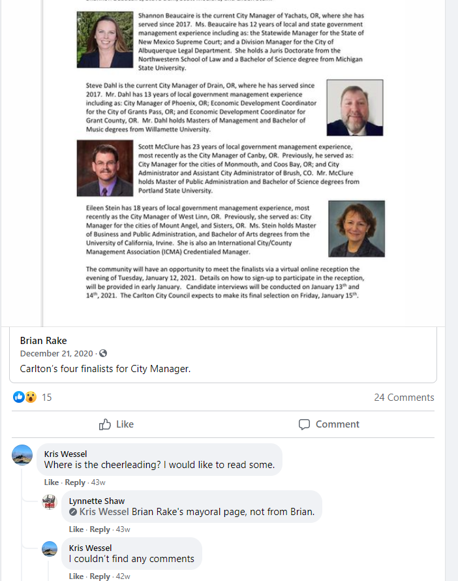This screenshot has width=458, height=581.
Task: Click the thumbs-up Like reaction icon
Action: click(18, 397)
